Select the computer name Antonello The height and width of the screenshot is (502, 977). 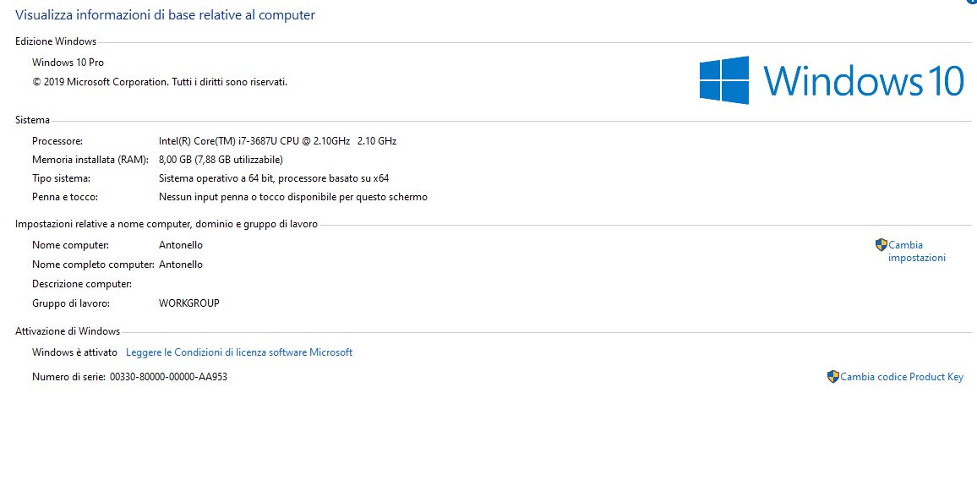(181, 244)
